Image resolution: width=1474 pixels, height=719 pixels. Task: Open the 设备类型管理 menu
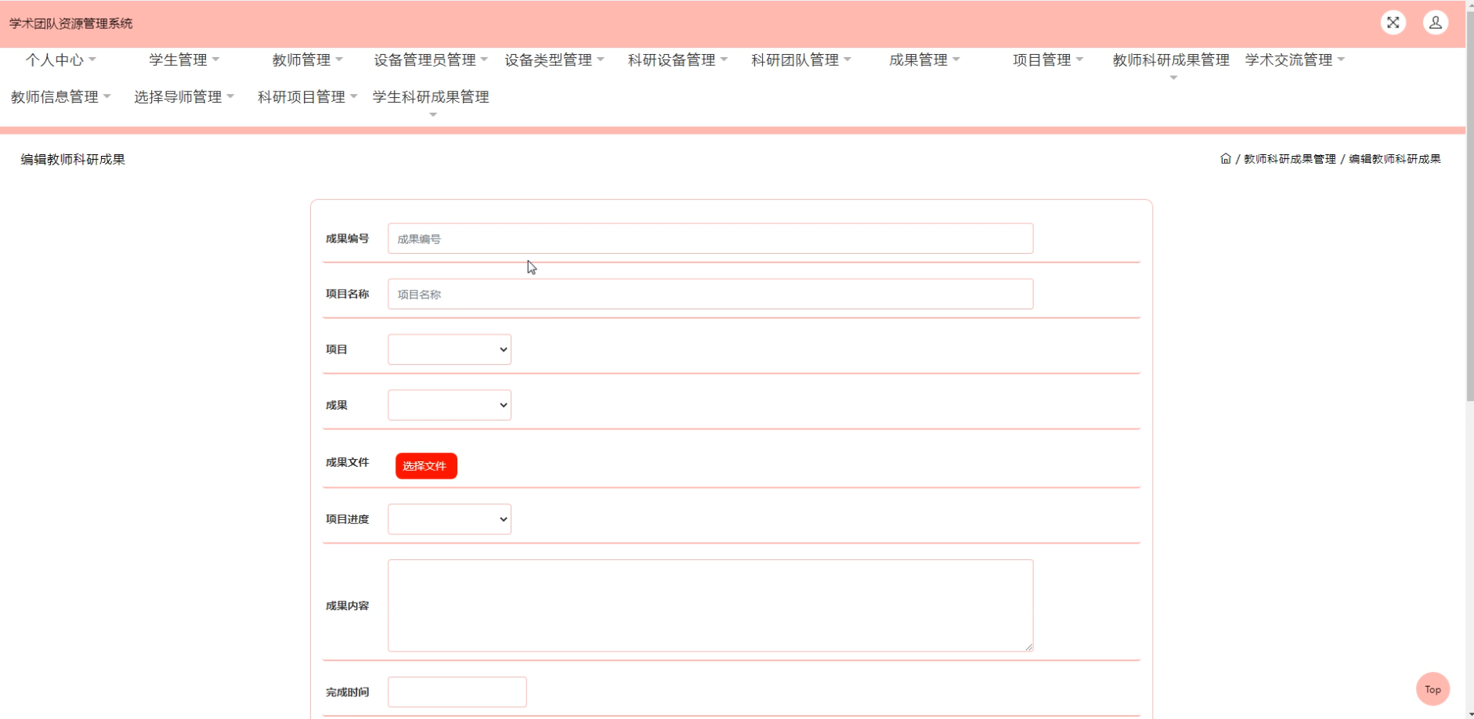pos(555,60)
